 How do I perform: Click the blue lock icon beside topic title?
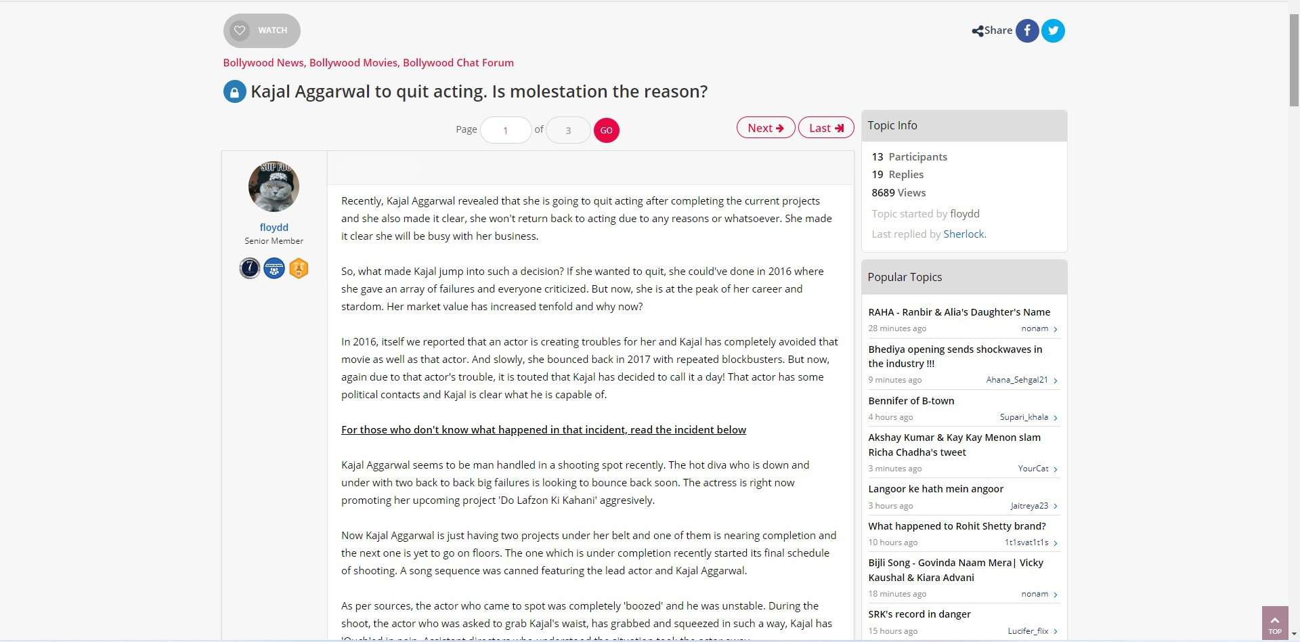[x=234, y=91]
